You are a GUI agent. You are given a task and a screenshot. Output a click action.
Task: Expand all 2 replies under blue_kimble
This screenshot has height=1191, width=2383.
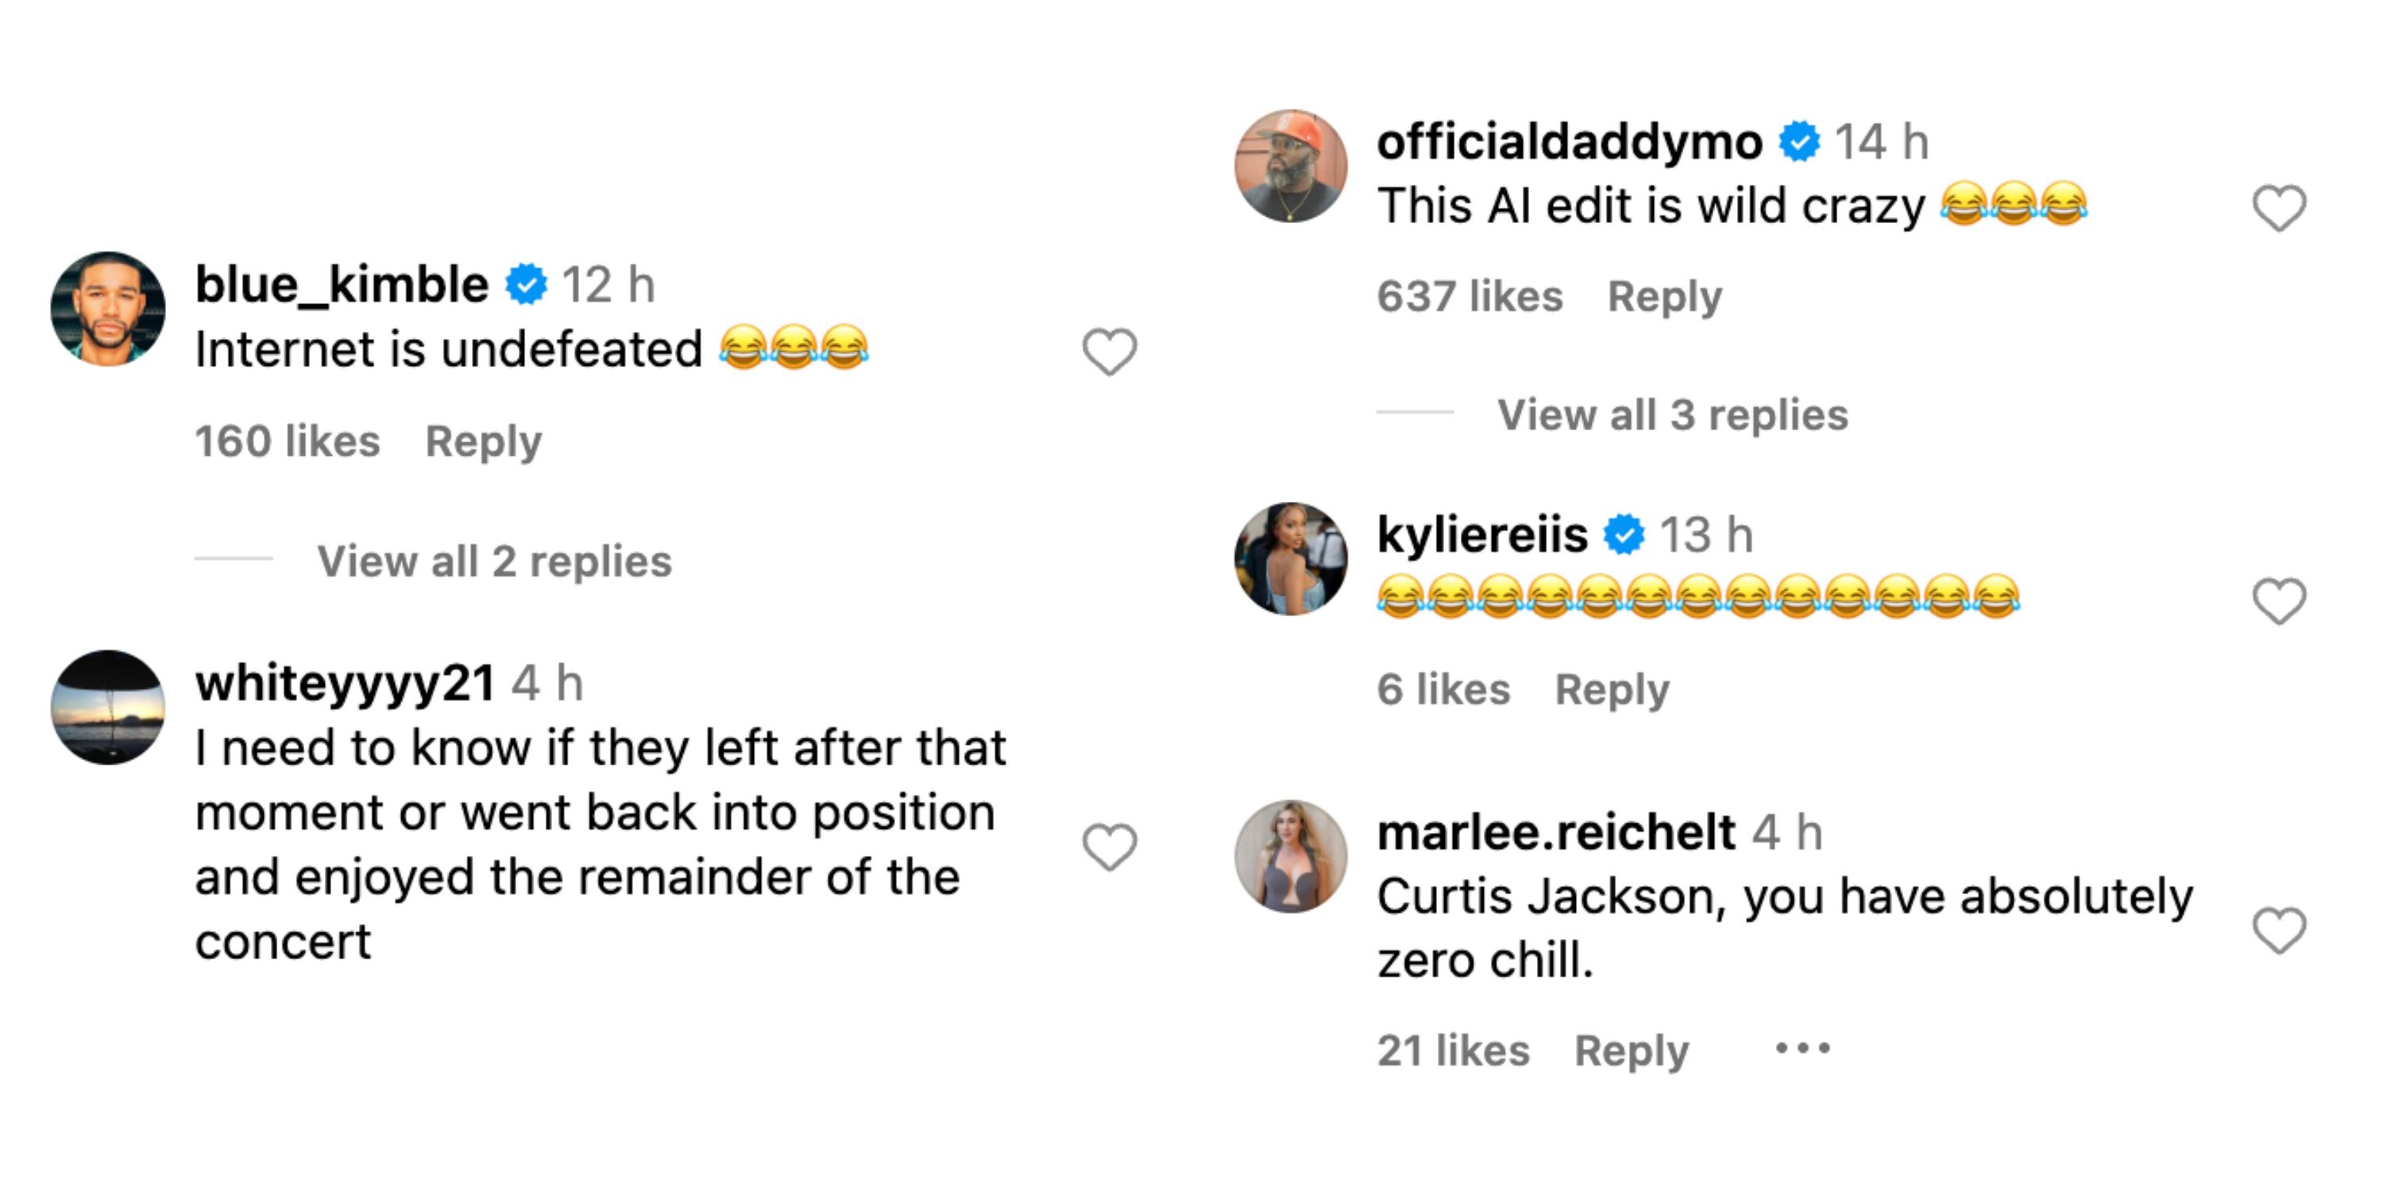(494, 561)
